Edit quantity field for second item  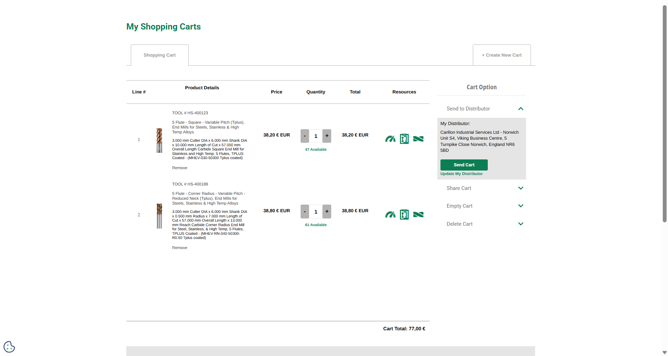coord(316,212)
